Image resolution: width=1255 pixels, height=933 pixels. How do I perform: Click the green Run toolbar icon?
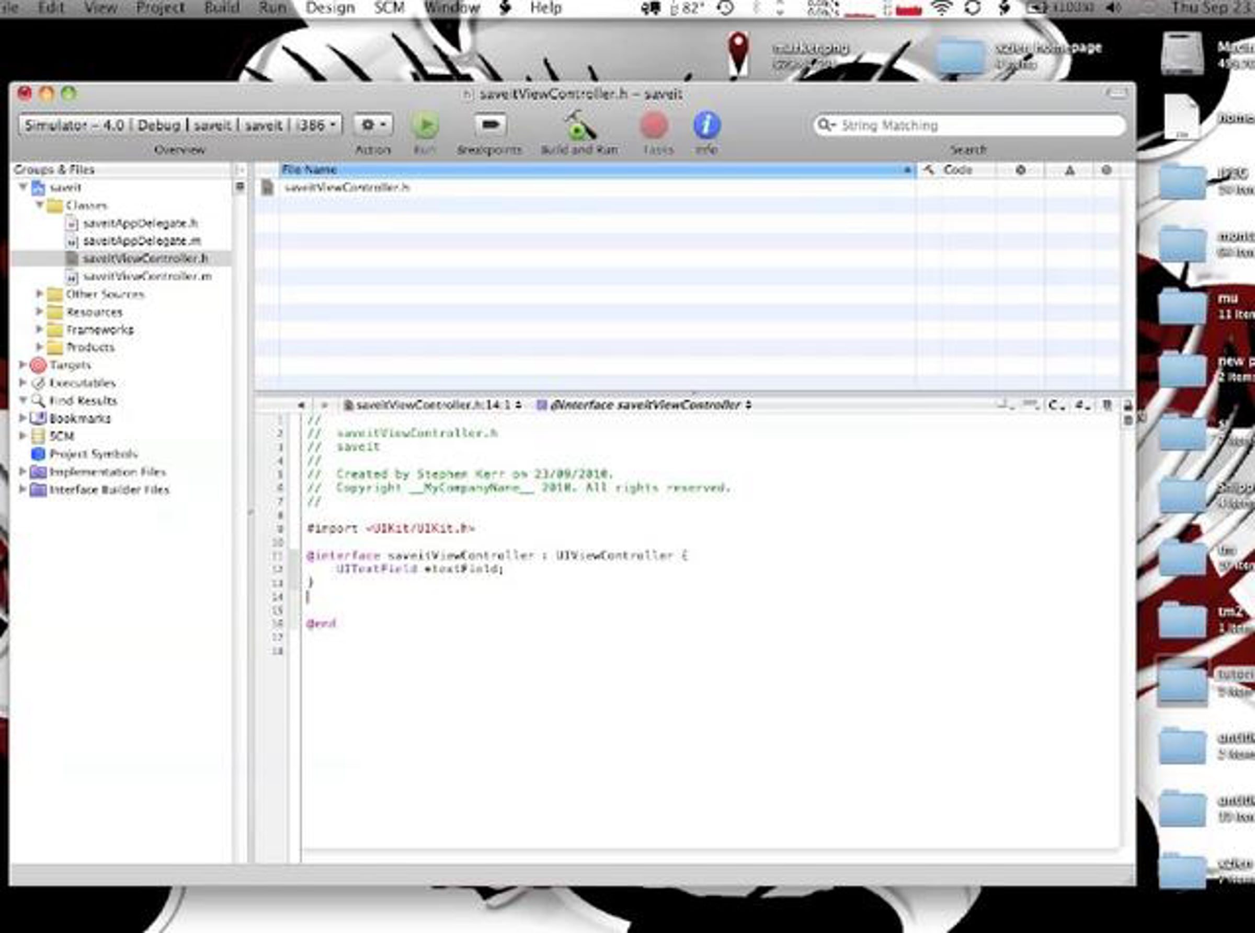tap(425, 125)
